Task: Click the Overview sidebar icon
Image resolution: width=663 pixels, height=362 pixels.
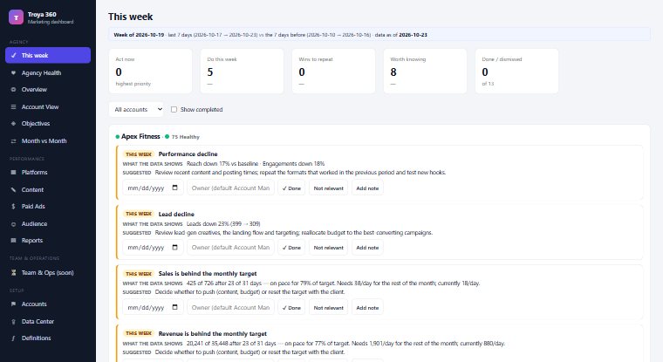Action: [x=14, y=90]
